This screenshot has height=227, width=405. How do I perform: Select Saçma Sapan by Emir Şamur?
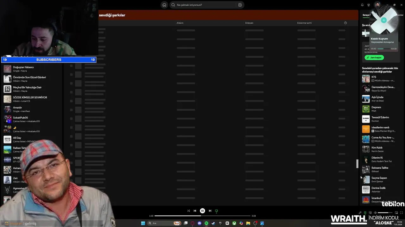381,179
